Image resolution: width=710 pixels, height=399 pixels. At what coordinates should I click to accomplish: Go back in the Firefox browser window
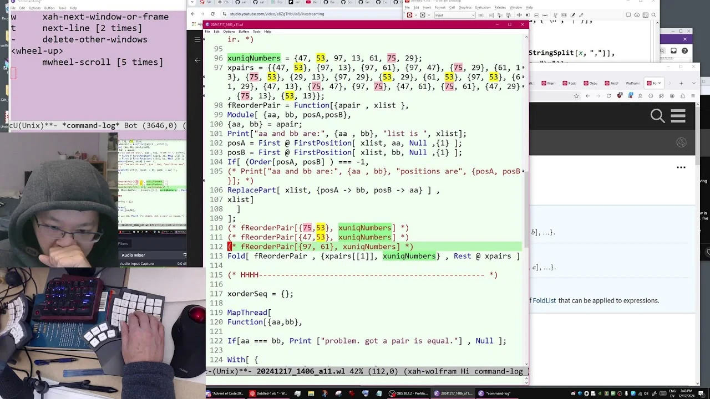587,96
